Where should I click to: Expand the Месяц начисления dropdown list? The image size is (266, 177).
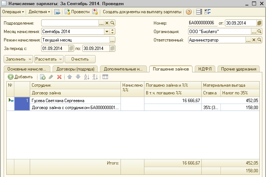coord(107,31)
